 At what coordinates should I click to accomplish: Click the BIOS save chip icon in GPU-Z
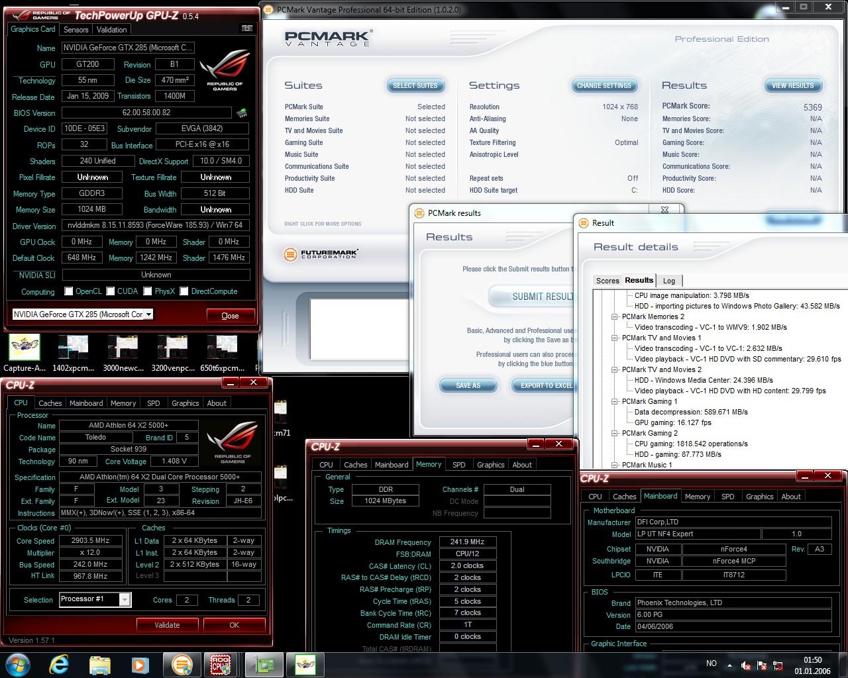tap(242, 113)
